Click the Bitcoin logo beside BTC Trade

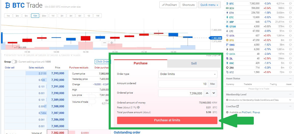click(7, 5)
